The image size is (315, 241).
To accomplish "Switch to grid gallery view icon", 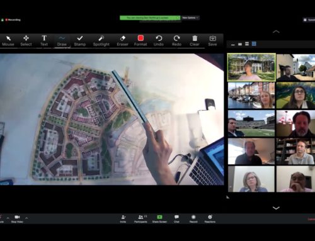I will [254, 43].
